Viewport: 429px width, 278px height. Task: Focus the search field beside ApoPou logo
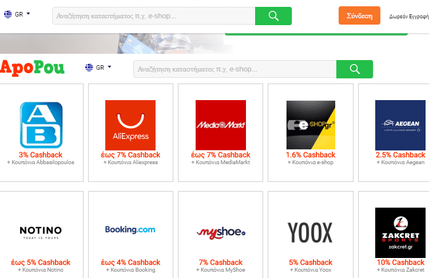pos(235,69)
